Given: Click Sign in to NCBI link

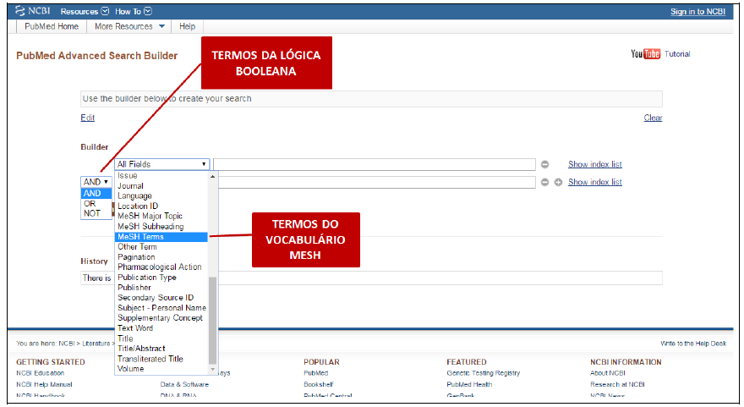Looking at the screenshot, I should pos(698,11).
